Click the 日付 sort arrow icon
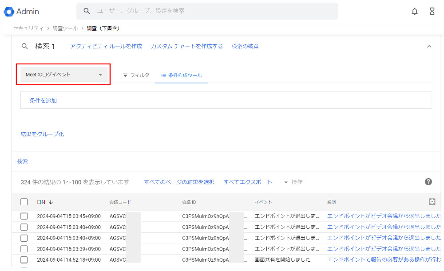The image size is (444, 271). pyautogui.click(x=51, y=202)
